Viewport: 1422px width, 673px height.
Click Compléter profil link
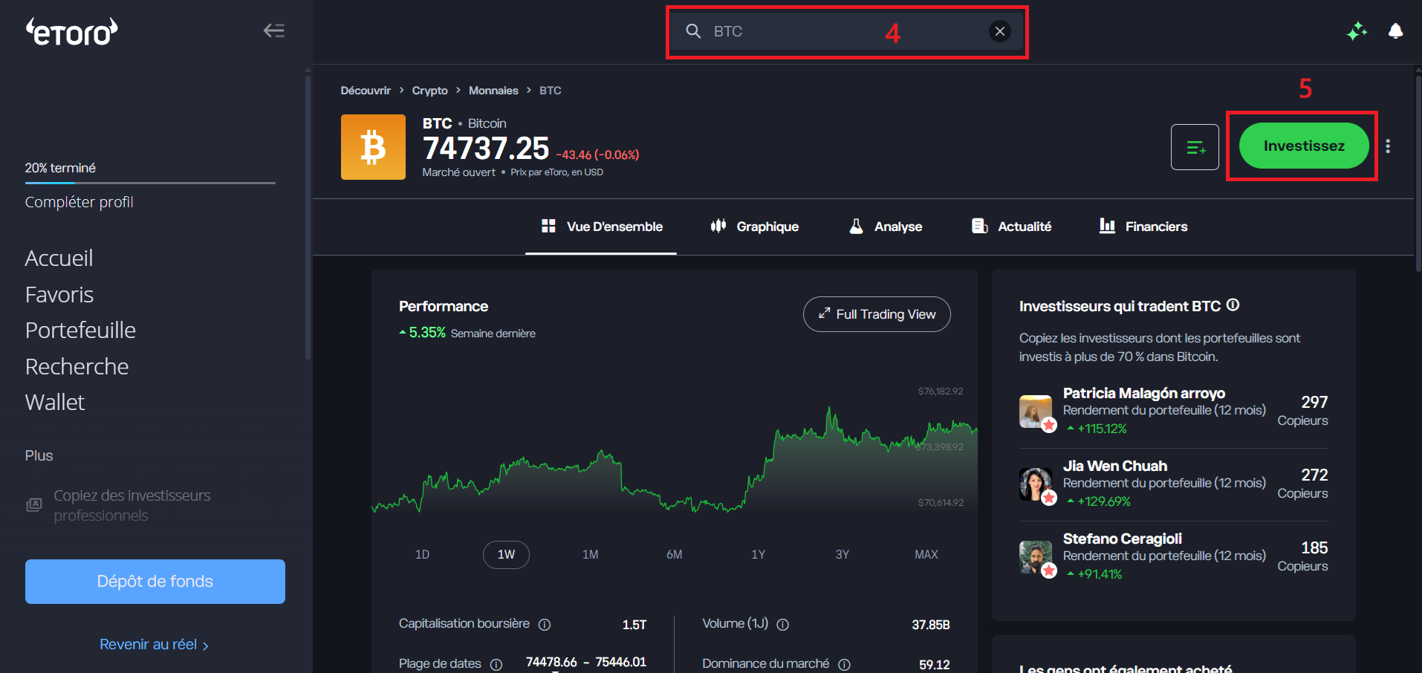pyautogui.click(x=79, y=202)
